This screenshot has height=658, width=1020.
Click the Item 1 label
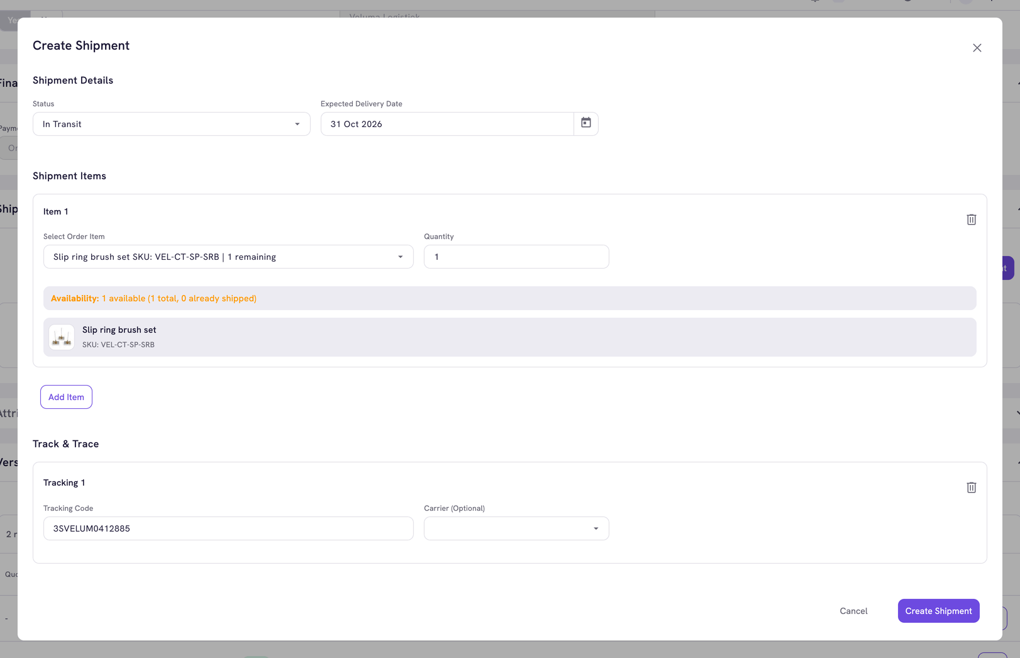(x=56, y=211)
